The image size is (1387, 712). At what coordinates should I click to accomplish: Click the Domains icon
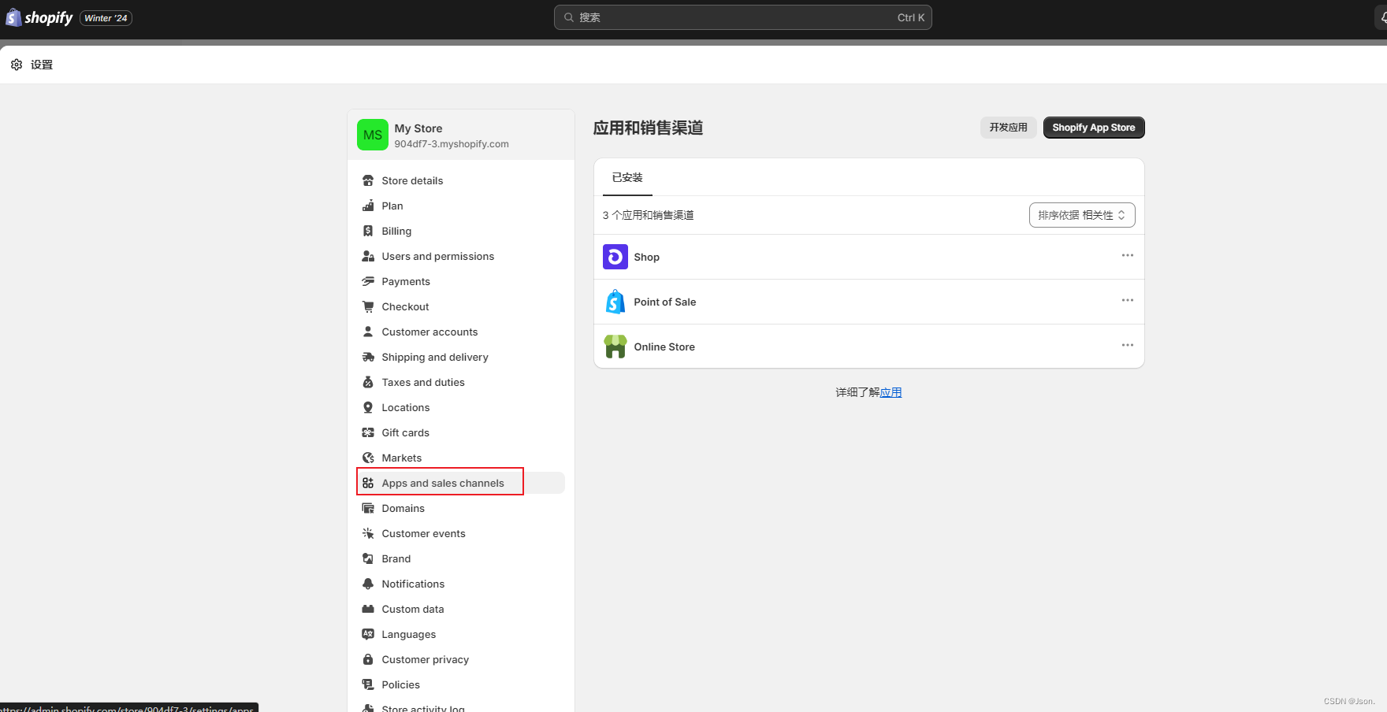pyautogui.click(x=368, y=508)
